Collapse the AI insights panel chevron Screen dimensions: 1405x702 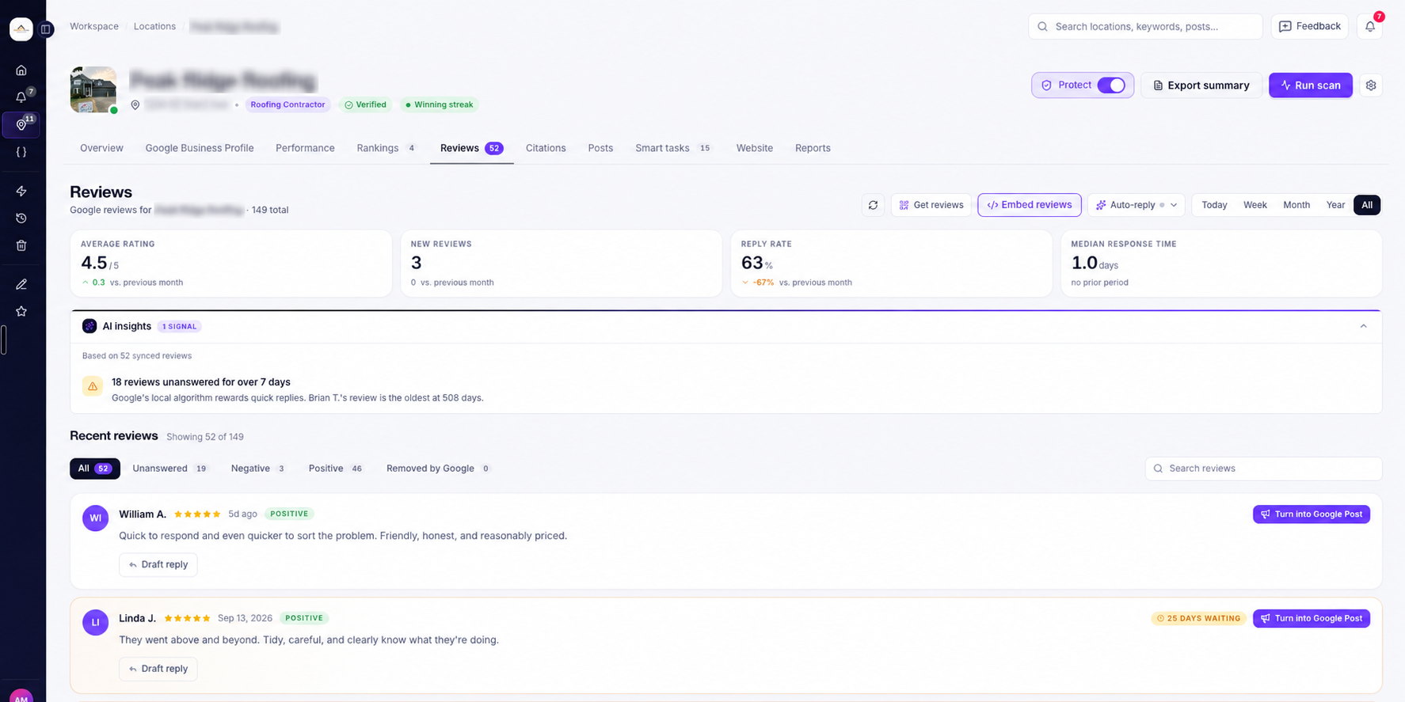pos(1363,326)
